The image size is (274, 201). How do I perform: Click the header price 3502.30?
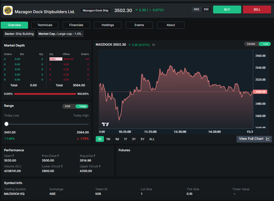123,10
